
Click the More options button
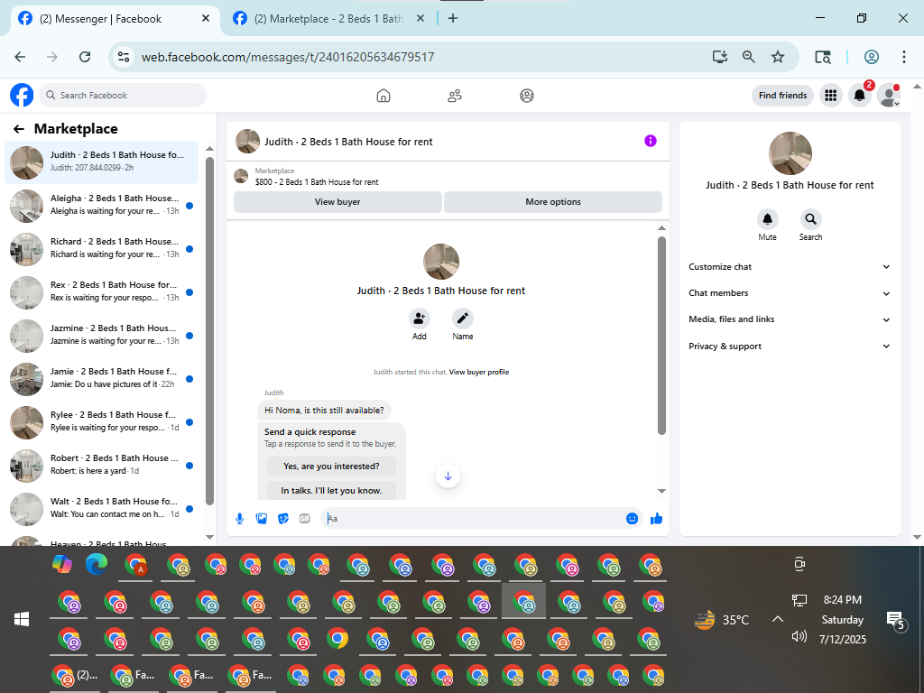(x=553, y=201)
